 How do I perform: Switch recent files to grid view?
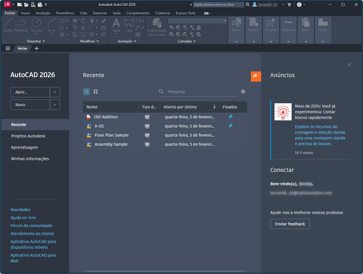(96, 92)
